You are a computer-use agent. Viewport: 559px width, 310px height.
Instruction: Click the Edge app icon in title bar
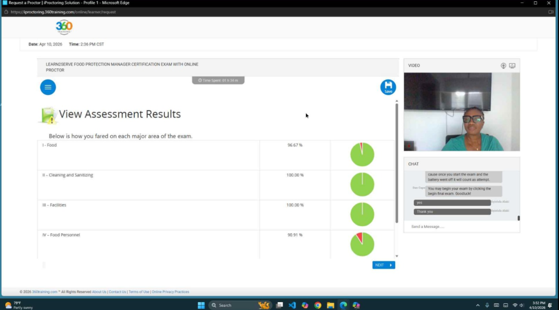(x=5, y=2)
